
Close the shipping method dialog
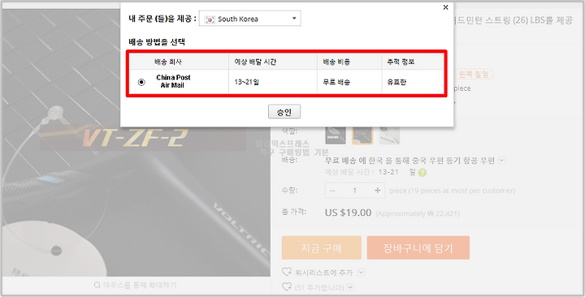[445, 7]
